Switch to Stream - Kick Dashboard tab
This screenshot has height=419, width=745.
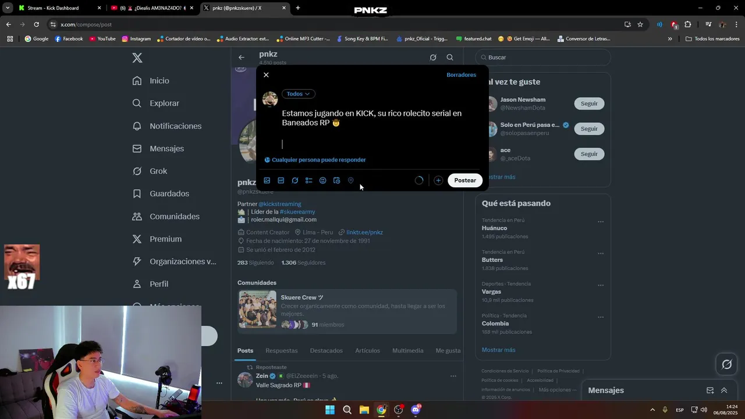60,8
